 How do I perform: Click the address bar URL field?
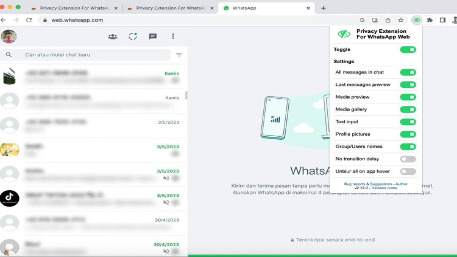[198, 20]
